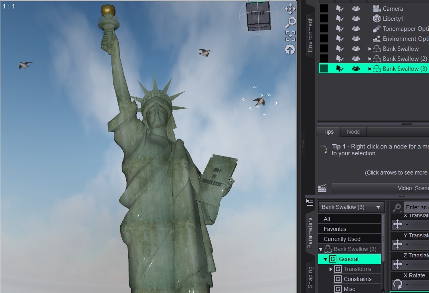Hide the first Bank Swallow node
The image size is (429, 293).
[x=356, y=48]
